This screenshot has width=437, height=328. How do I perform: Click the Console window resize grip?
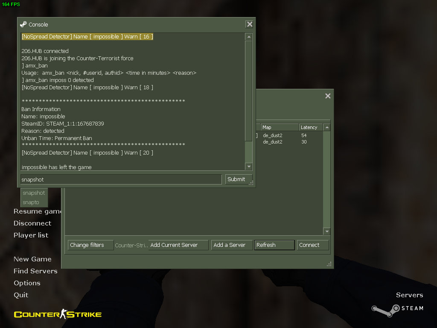pos(251,183)
